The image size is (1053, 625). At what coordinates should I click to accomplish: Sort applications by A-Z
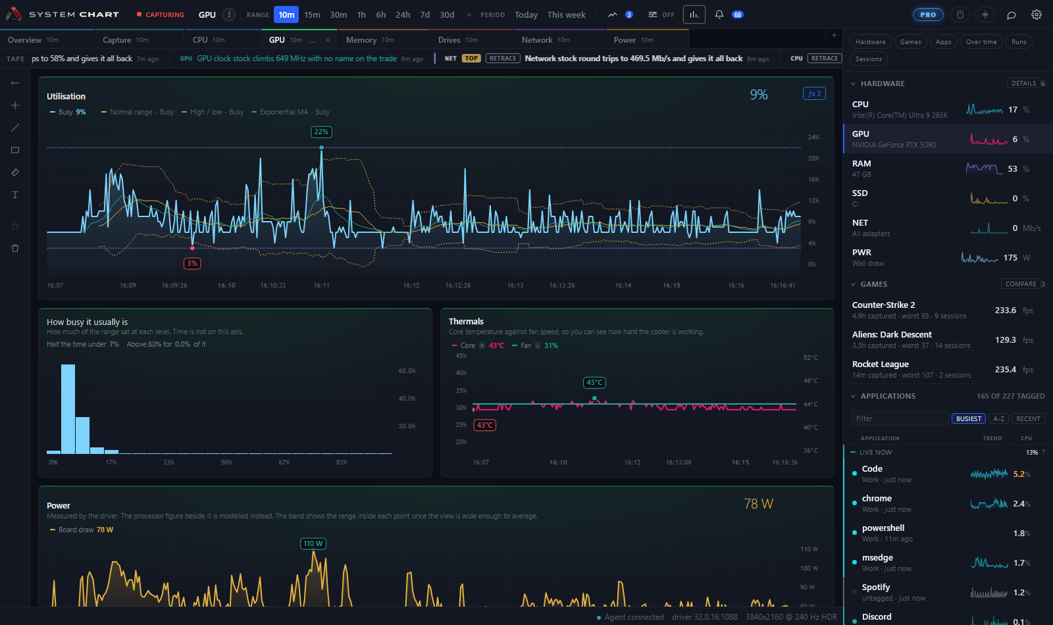pyautogui.click(x=998, y=418)
